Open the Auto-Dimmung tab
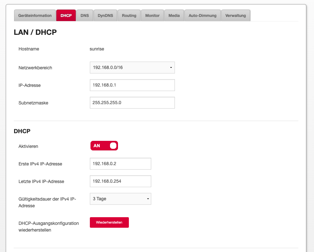The width and height of the screenshot is (314, 252). click(202, 16)
